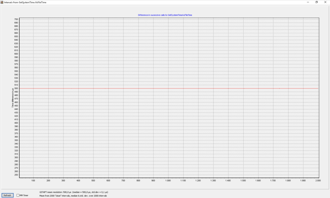Click the 1.500 label on x-axis

(x=243, y=181)
